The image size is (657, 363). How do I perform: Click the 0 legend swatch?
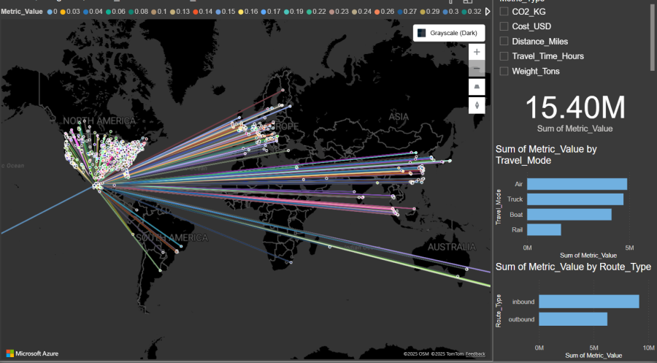[x=50, y=12]
